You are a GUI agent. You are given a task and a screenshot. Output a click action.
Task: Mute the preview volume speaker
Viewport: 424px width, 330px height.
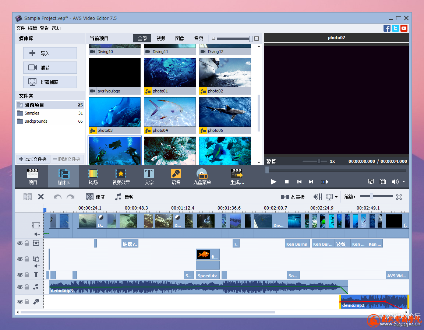point(395,182)
